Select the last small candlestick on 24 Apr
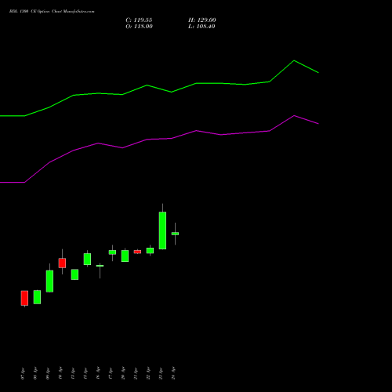The image size is (392, 392). [175, 234]
